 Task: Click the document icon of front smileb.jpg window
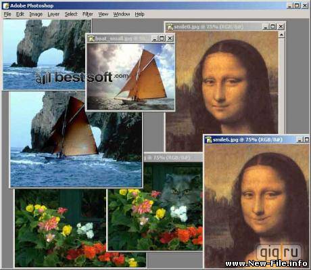coord(209,140)
